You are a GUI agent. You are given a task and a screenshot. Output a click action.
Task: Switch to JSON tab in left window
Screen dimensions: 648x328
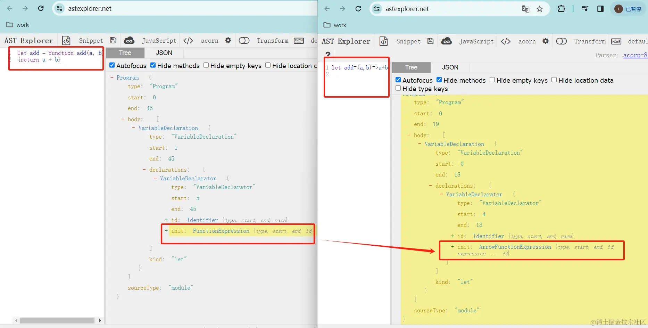(x=164, y=53)
